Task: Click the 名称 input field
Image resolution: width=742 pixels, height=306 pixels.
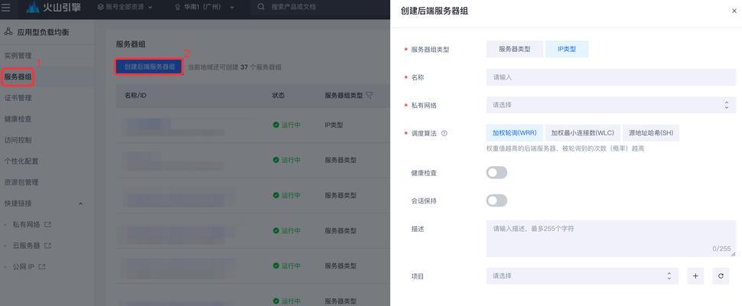Action: (611, 77)
